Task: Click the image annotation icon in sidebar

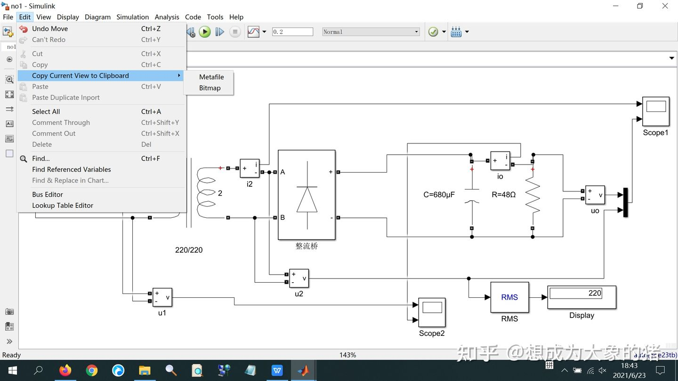Action: [x=9, y=138]
